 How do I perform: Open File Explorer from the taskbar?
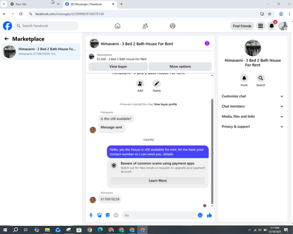click(47, 230)
